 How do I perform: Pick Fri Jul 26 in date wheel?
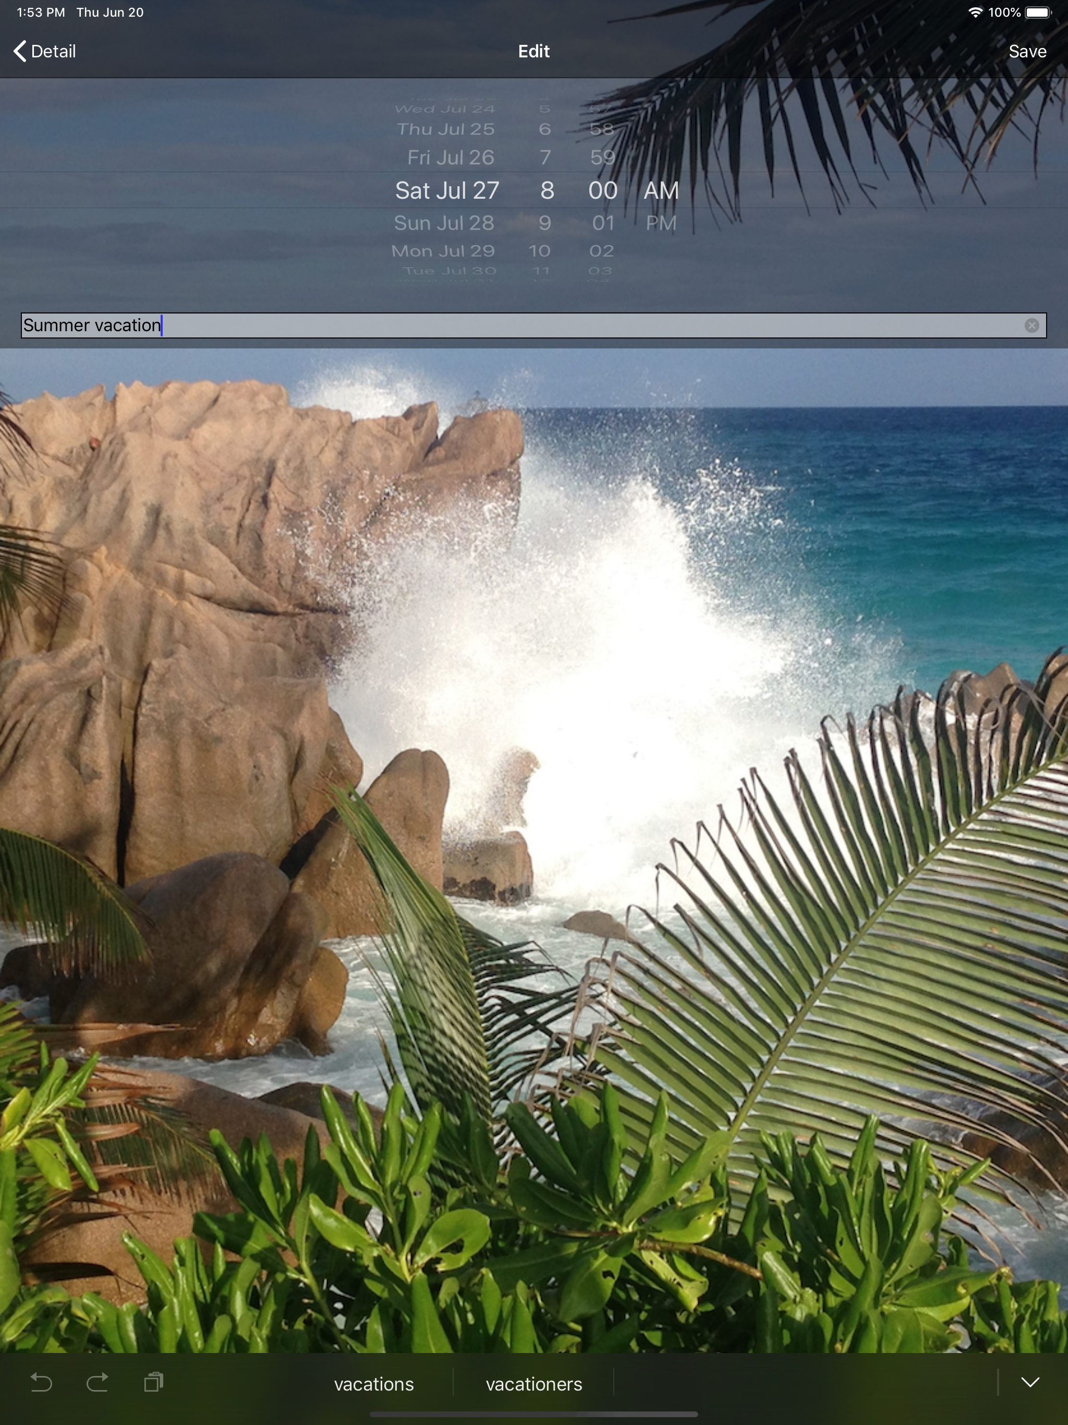[450, 157]
